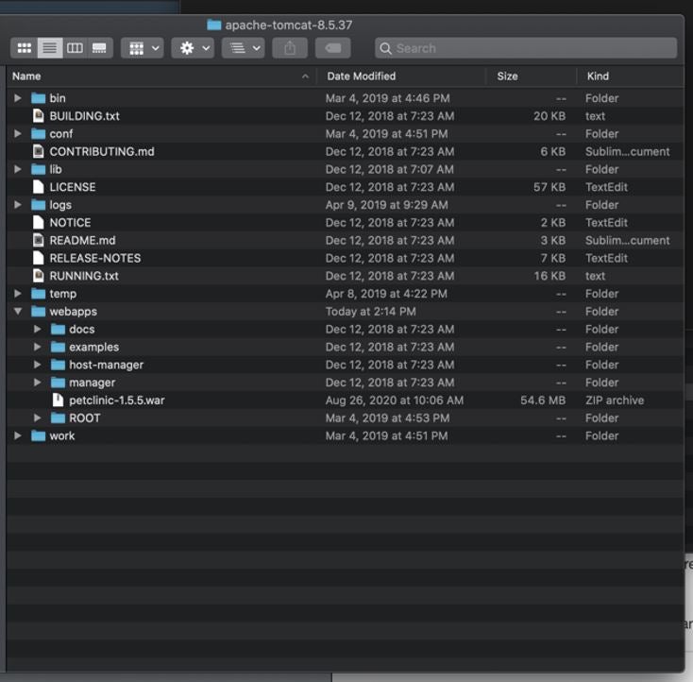This screenshot has width=693, height=682.
Task: Open the sort options dropdown
Action: pyautogui.click(x=243, y=48)
